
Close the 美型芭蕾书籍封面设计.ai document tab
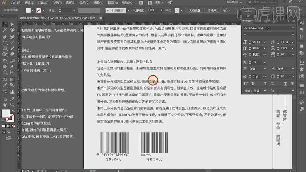(101, 18)
